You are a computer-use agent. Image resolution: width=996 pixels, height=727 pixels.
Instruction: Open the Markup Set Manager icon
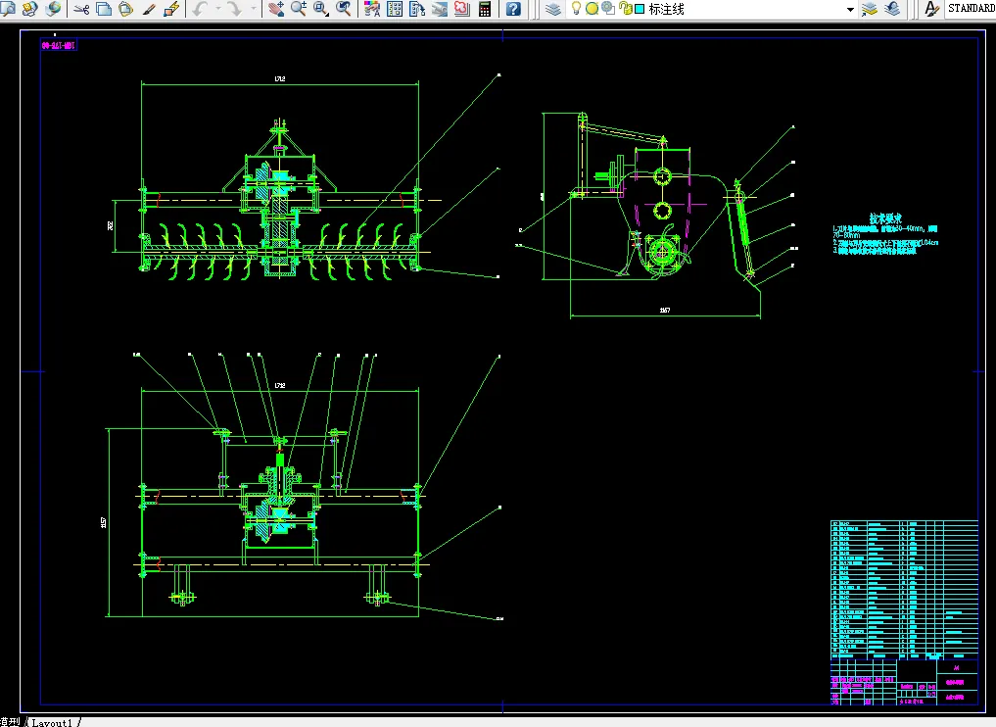[462, 9]
